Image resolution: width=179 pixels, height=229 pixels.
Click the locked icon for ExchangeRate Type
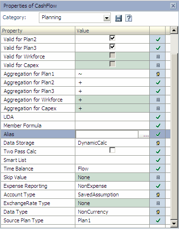click(x=158, y=203)
